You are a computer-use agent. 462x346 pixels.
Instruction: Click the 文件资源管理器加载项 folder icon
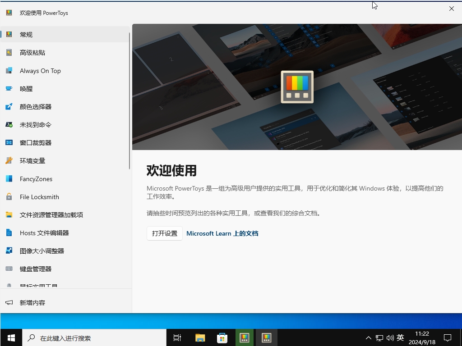pyautogui.click(x=9, y=215)
